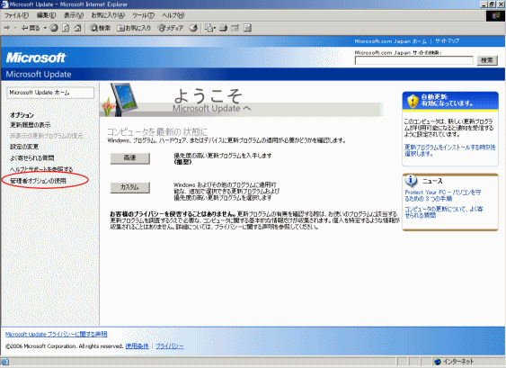506x368 pixels.
Task: Click the 戻る back button
Action: click(31, 28)
